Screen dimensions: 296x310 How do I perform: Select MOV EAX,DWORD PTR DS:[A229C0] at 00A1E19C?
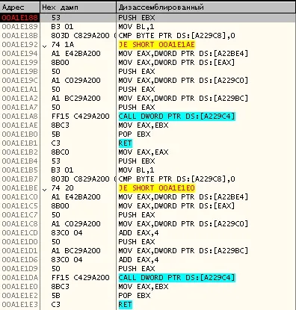(183, 81)
